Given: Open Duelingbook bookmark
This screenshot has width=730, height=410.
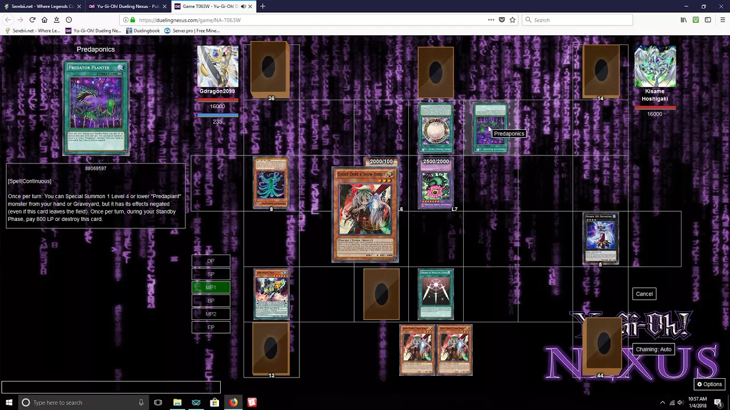Looking at the screenshot, I should [x=143, y=31].
